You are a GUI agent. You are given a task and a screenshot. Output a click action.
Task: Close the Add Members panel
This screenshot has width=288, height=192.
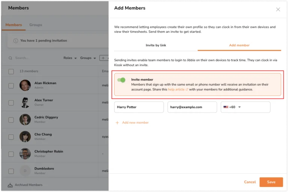click(278, 9)
